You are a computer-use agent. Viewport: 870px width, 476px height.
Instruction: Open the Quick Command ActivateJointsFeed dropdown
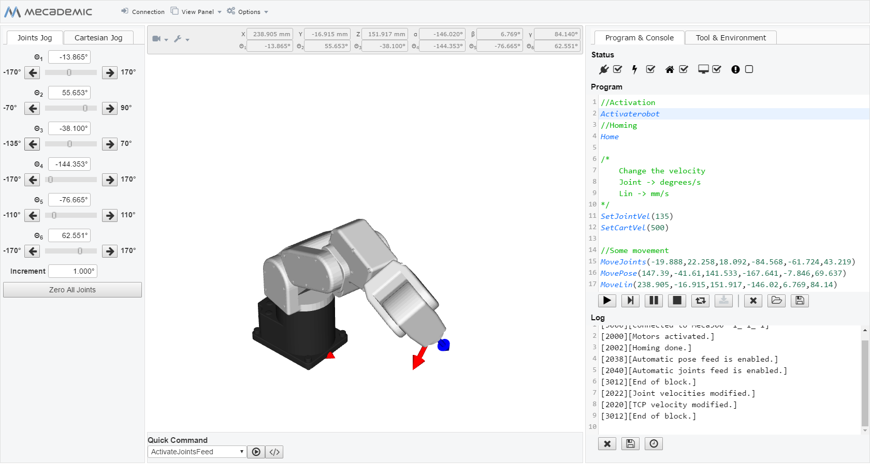coord(197,452)
